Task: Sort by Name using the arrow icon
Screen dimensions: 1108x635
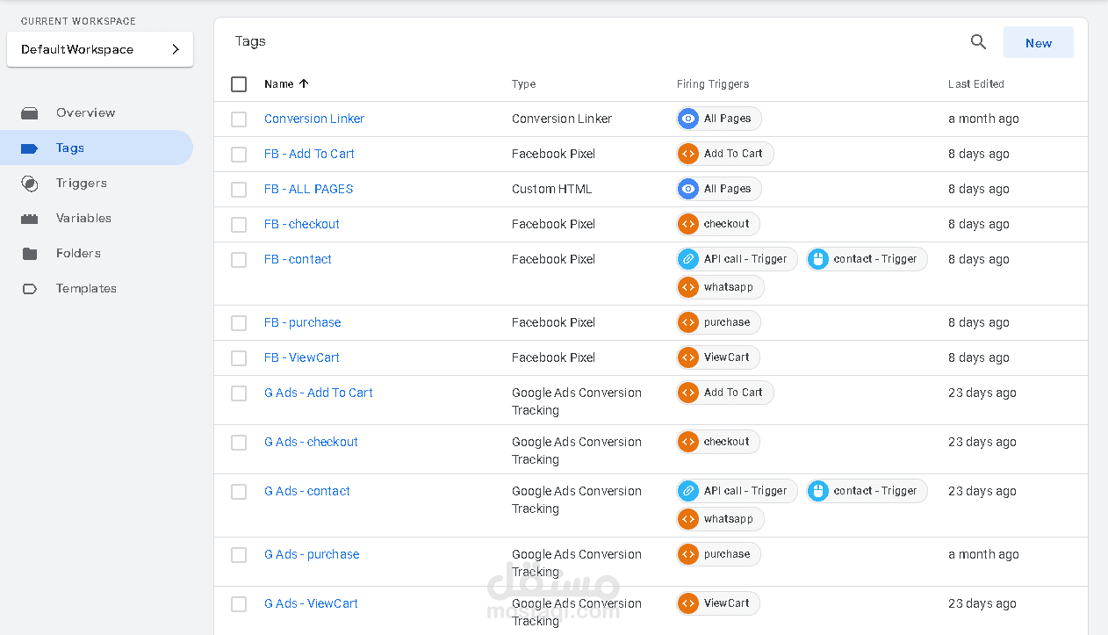Action: 304,84
